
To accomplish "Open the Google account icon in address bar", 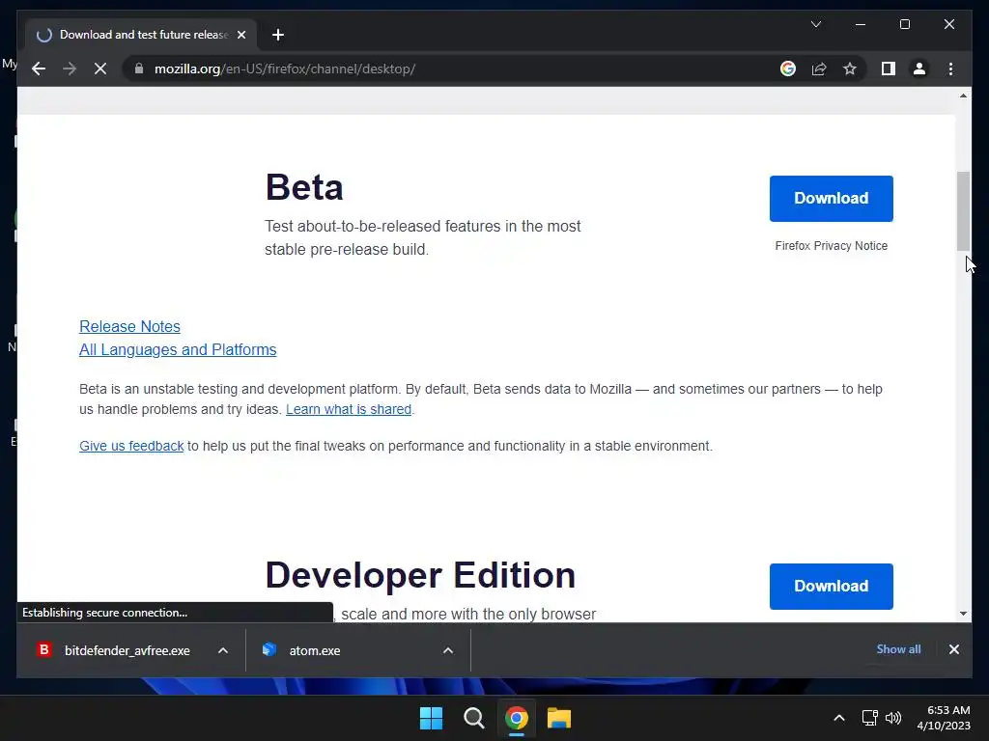I will tap(788, 69).
